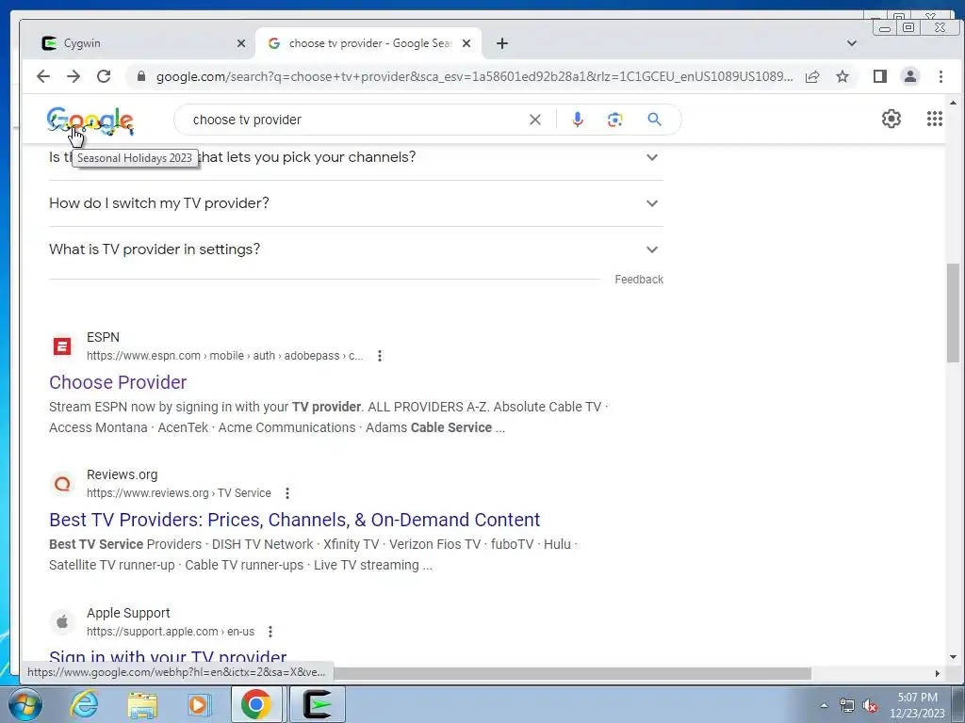Click the Chrome taskbar button
This screenshot has width=965, height=723.
[x=256, y=704]
